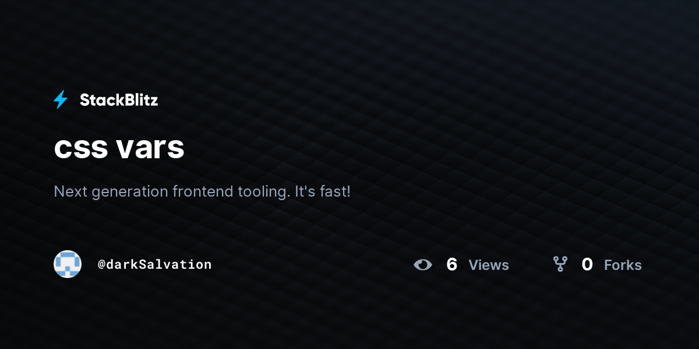Click the fork count number 0
This screenshot has width=699, height=349.
(587, 265)
